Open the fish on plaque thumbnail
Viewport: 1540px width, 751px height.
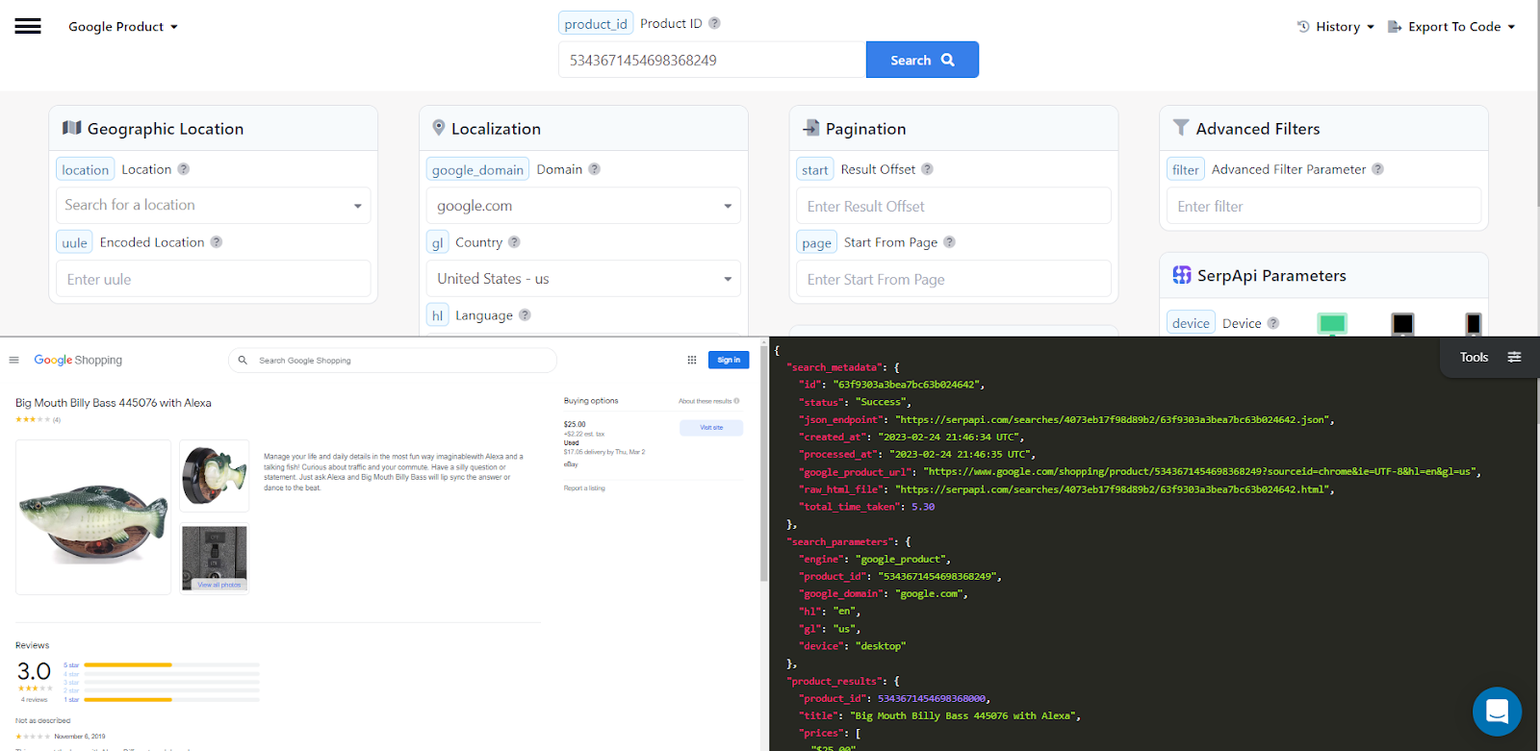215,476
